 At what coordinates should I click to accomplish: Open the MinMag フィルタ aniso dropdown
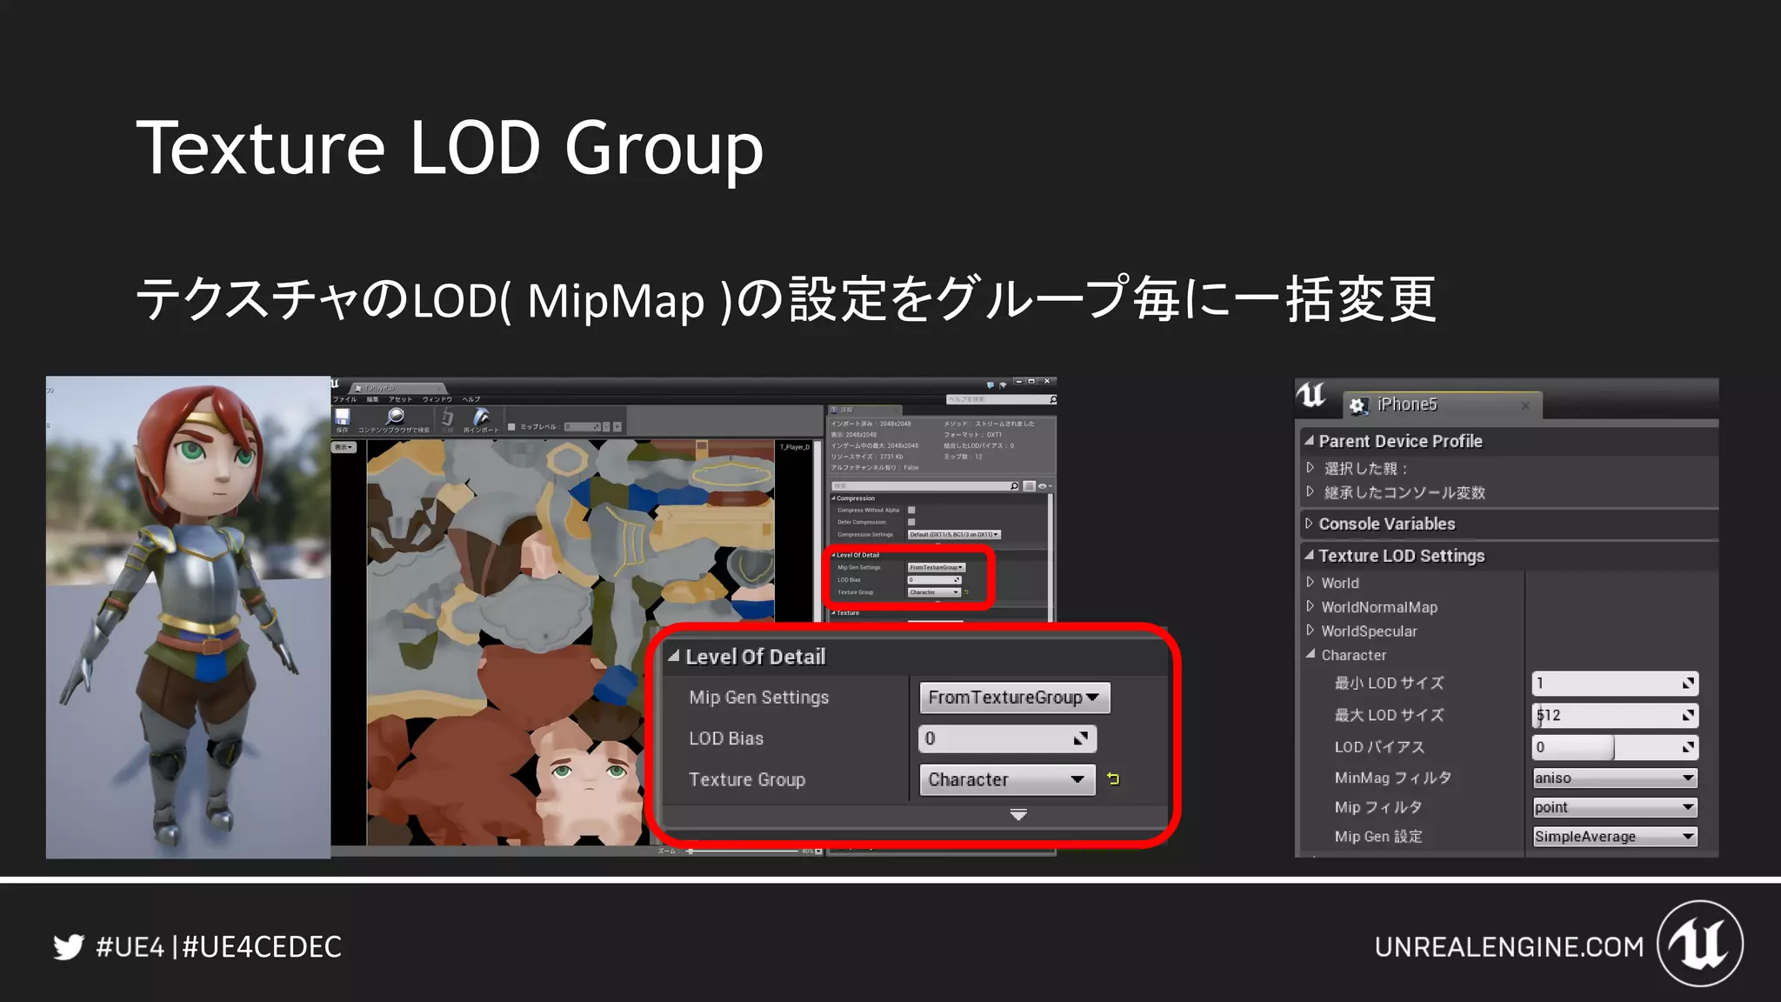1615,778
